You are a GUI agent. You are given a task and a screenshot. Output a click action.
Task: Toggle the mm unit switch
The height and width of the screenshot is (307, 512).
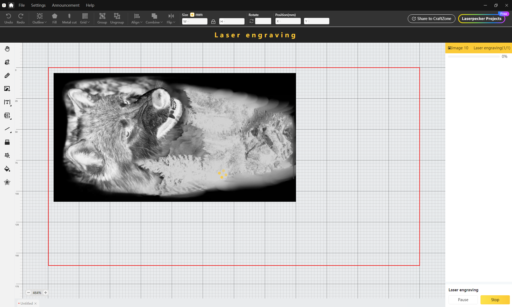[x=192, y=15]
